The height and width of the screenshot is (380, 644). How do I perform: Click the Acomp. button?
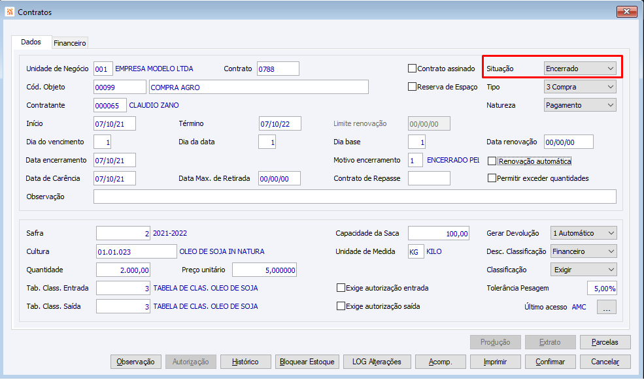[440, 362]
